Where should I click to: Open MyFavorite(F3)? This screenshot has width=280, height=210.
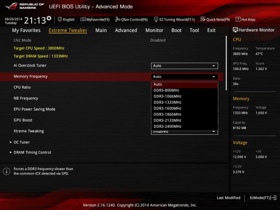tap(95, 19)
